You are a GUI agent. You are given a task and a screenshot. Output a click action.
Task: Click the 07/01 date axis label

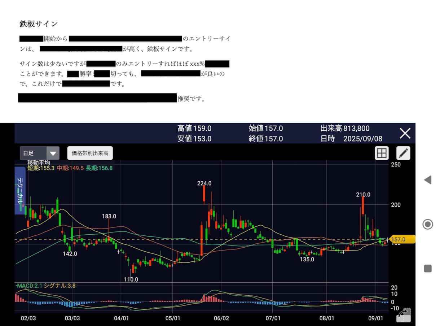pos(273,318)
